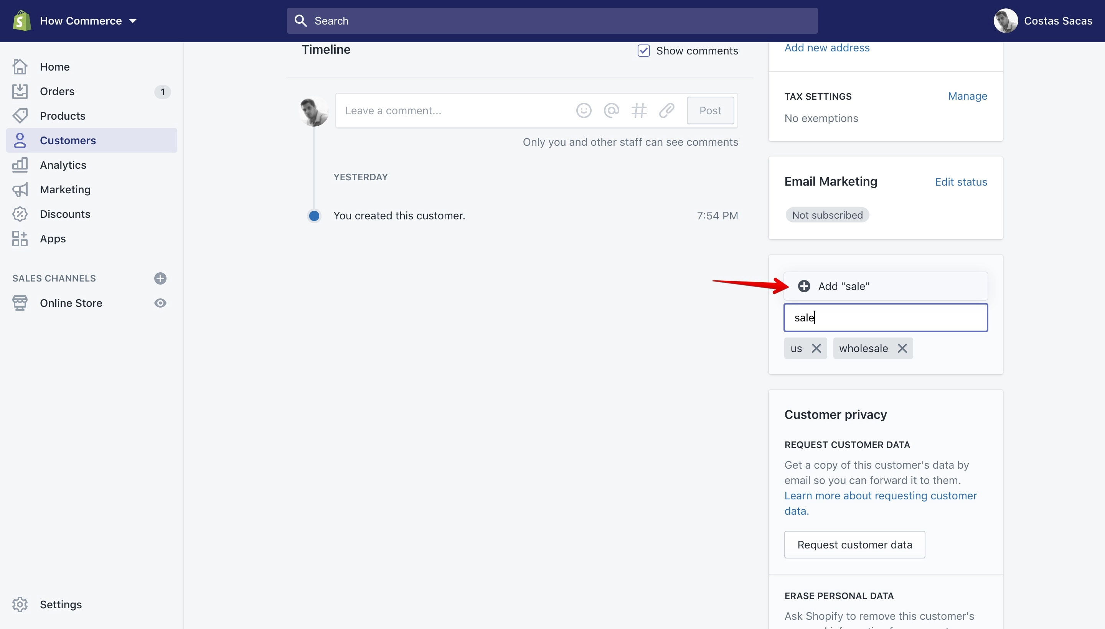
Task: Mention staff with the @ icon
Action: point(612,110)
